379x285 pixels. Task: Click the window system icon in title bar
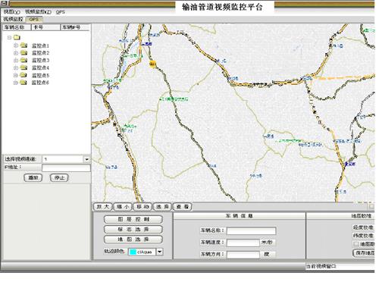(5, 3)
